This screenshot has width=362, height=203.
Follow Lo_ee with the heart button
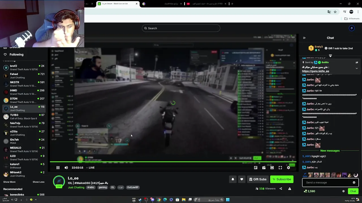pyautogui.click(x=242, y=179)
